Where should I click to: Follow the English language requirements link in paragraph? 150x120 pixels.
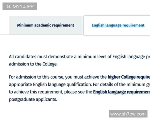[121, 92]
